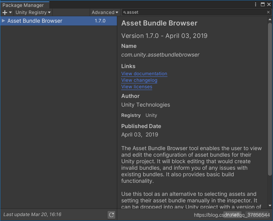
Task: Open the Advanced settings dropdown
Action: tap(105, 12)
